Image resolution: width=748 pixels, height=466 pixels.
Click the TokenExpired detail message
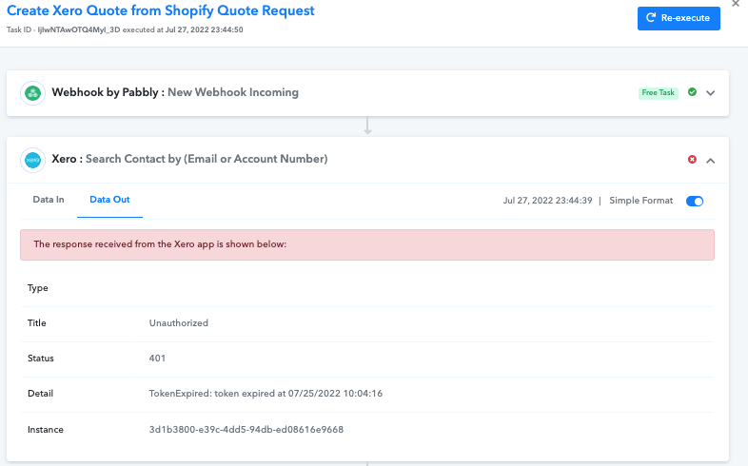click(x=266, y=394)
